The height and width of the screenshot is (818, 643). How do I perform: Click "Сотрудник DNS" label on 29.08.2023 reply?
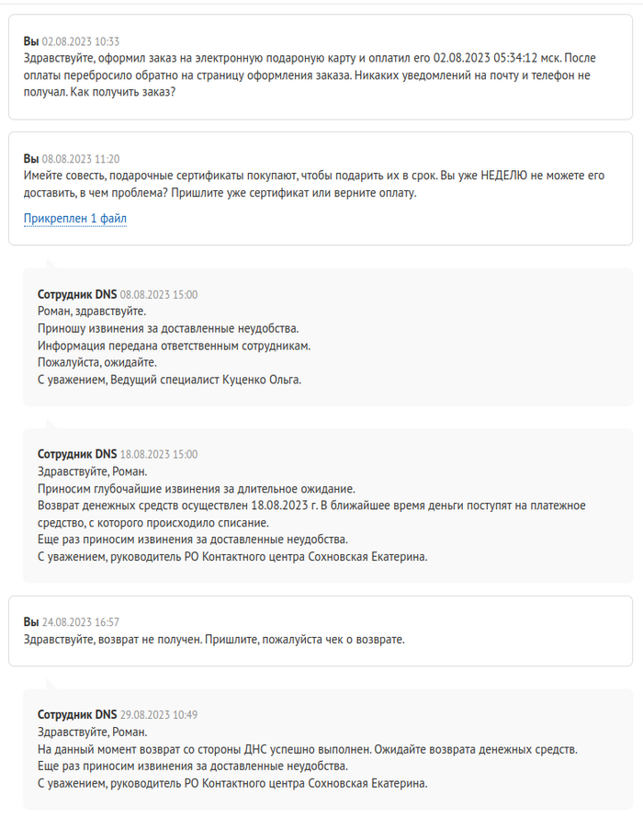(x=77, y=714)
